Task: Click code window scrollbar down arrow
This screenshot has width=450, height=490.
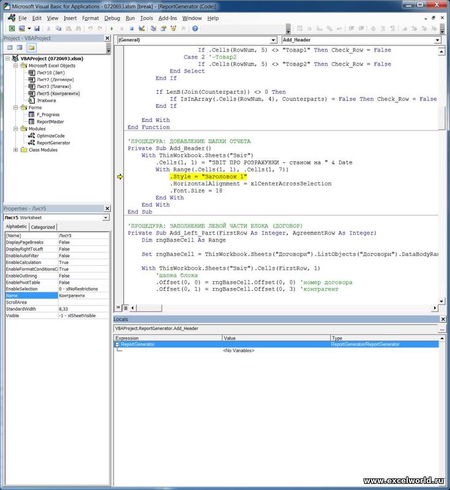Action: click(441, 301)
